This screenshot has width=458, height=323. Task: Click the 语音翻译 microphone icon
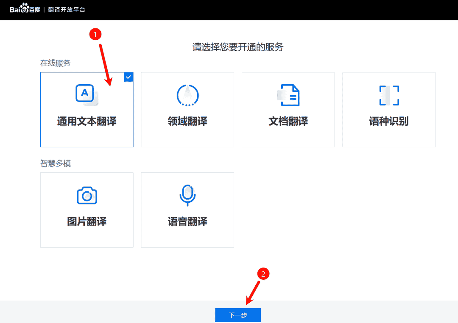tap(187, 195)
